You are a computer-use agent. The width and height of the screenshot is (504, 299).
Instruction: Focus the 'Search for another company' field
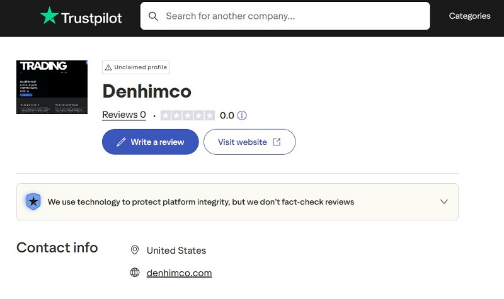point(285,16)
